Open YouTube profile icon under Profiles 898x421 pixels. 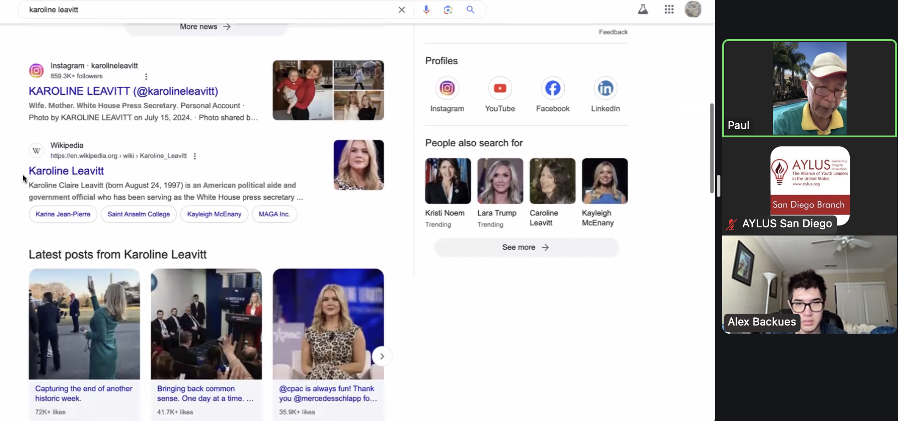[x=500, y=88]
